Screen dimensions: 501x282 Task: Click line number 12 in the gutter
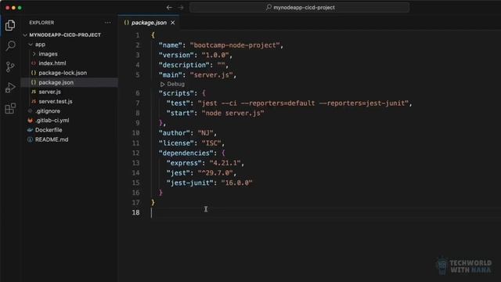coord(135,154)
